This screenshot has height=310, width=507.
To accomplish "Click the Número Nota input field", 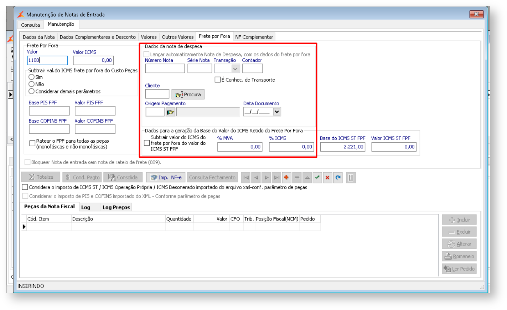I will (x=165, y=68).
